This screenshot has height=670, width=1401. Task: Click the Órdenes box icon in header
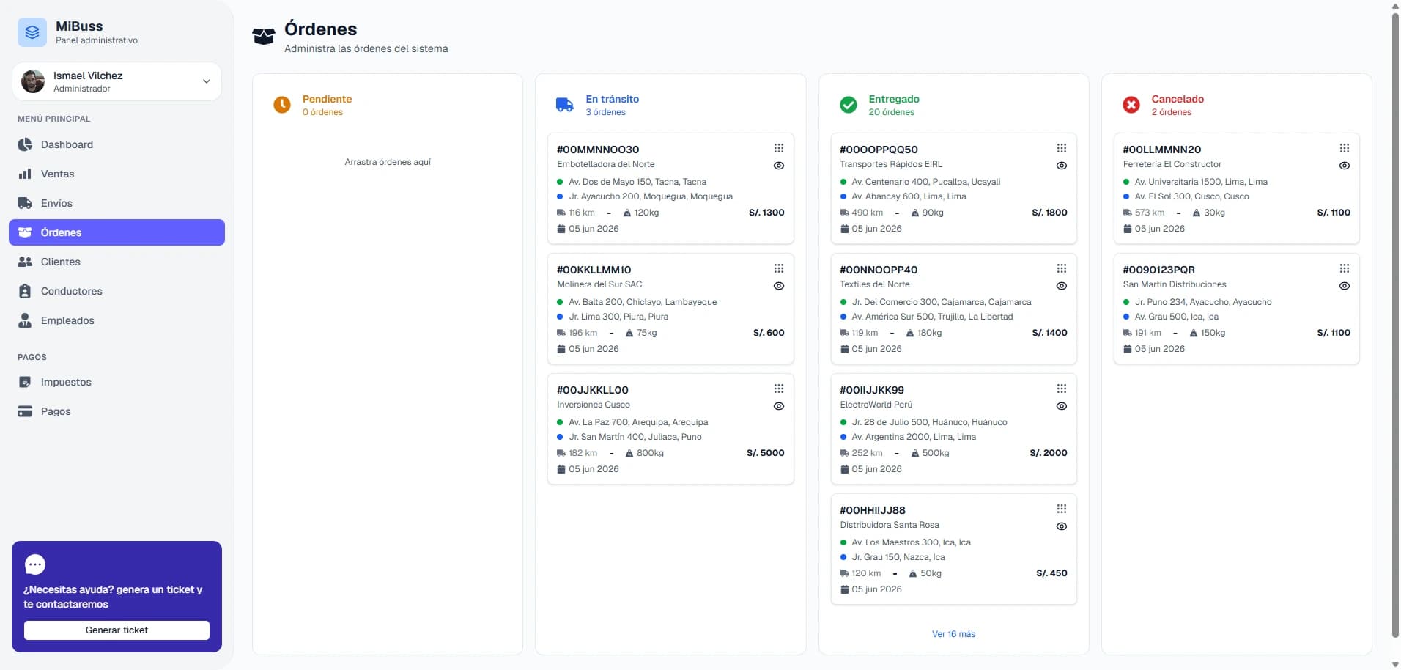click(264, 36)
